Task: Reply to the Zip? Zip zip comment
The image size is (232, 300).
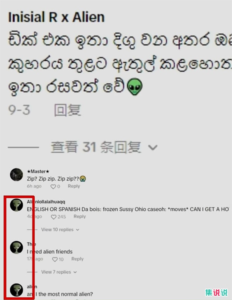Action: click(x=74, y=186)
